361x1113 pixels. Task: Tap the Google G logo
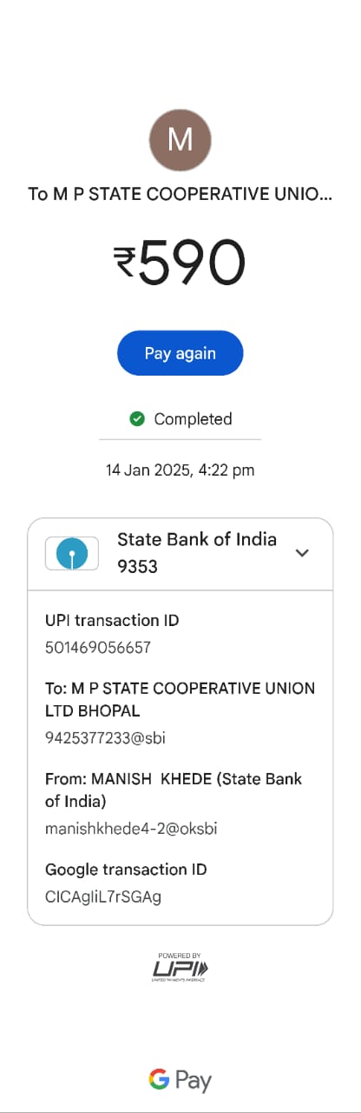(x=159, y=1080)
